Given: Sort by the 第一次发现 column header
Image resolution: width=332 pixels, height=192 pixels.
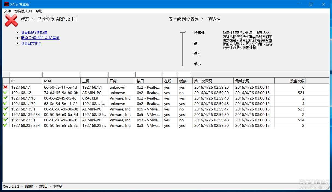Looking at the screenshot, I should pyautogui.click(x=213, y=81).
